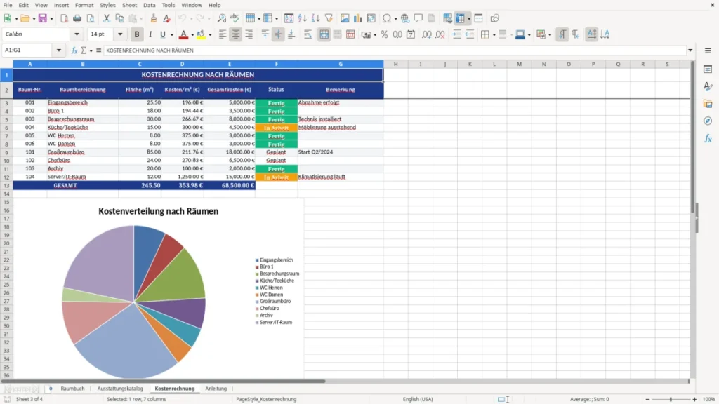The height and width of the screenshot is (404, 719).
Task: Open sidebar Gallery panel icon
Action: pyautogui.click(x=708, y=104)
